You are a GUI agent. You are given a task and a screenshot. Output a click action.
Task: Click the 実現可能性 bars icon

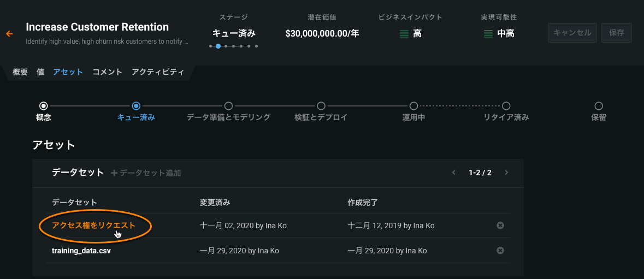[488, 34]
